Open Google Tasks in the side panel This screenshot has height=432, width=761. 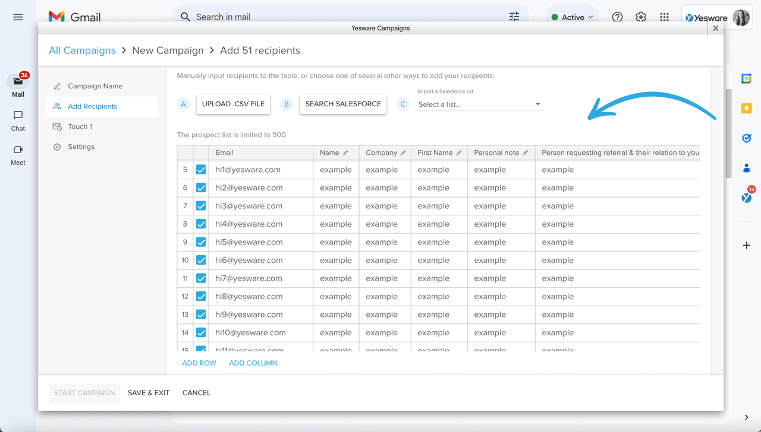coord(746,138)
